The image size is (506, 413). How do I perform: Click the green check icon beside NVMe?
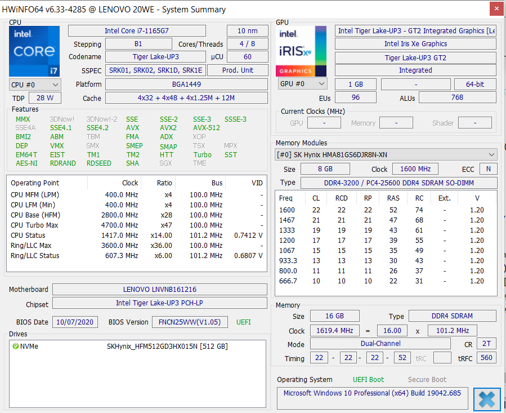point(15,347)
